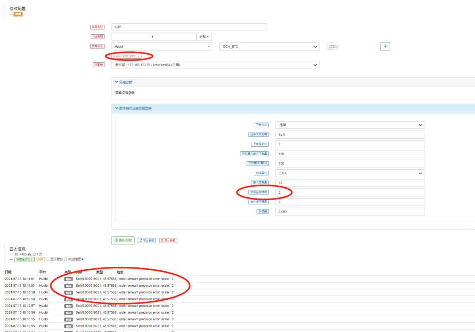Enable the 声音提醒 checkbox

65,259
